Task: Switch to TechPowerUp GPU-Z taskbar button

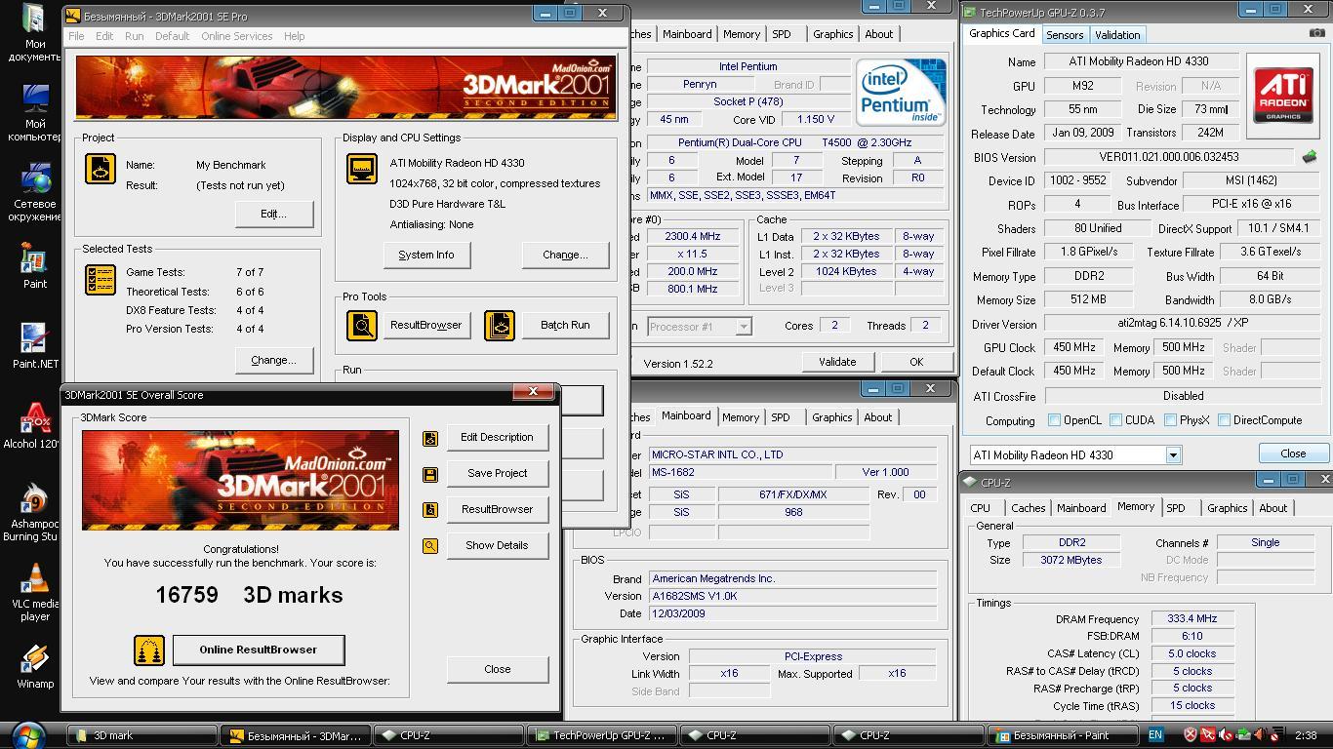Action: (x=602, y=735)
